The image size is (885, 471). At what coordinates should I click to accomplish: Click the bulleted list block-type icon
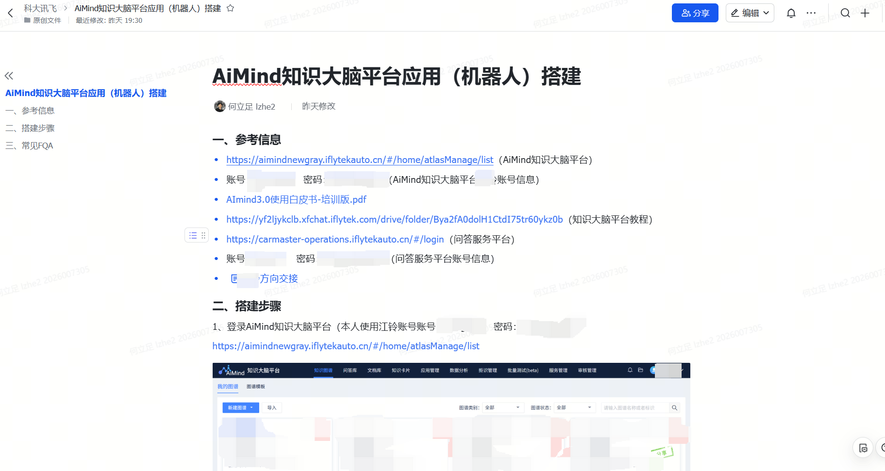point(193,235)
